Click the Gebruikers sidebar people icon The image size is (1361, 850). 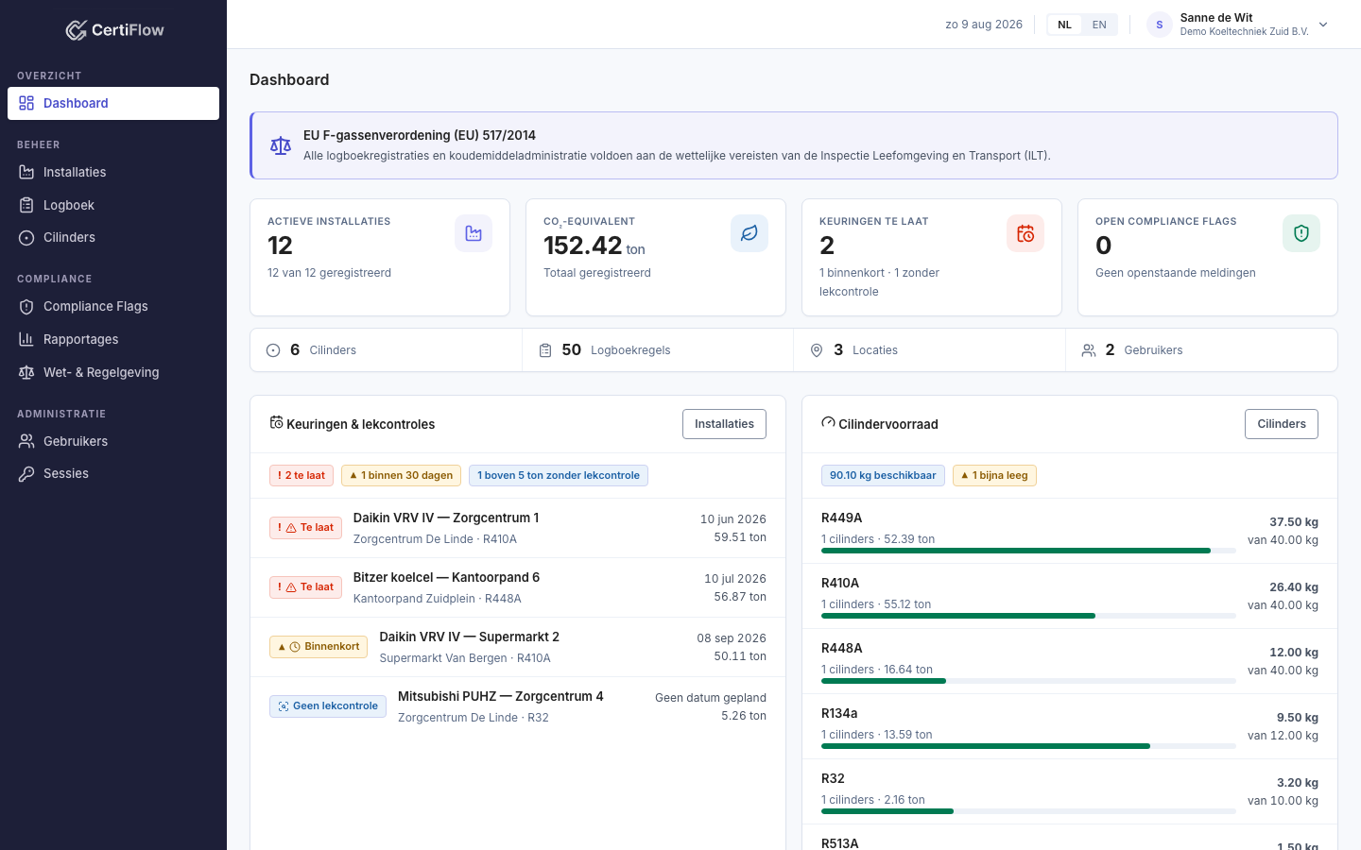click(x=26, y=441)
